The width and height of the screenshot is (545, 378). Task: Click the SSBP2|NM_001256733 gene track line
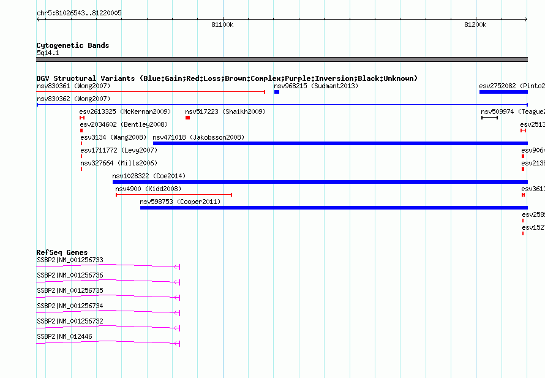point(108,266)
